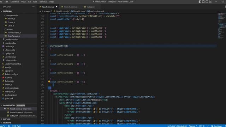Click Ln 76, Col 5 status entry
Image resolution: width=226 pixels, height=127 pixels.
click(177, 126)
